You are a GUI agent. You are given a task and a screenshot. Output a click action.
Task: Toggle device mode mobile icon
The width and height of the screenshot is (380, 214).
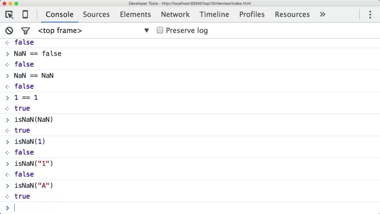point(25,15)
